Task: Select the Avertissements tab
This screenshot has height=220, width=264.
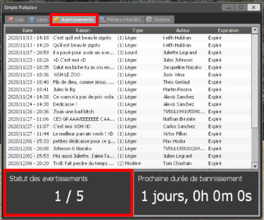Action: pyautogui.click(x=74, y=19)
